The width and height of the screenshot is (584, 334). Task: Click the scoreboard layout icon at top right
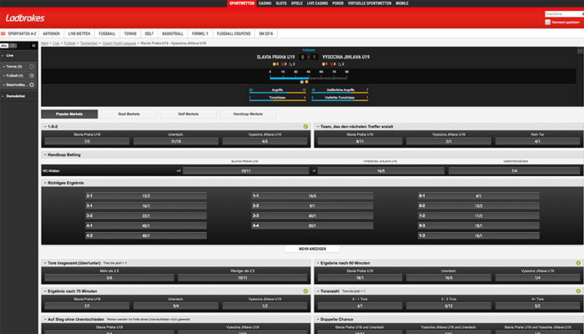(x=580, y=51)
